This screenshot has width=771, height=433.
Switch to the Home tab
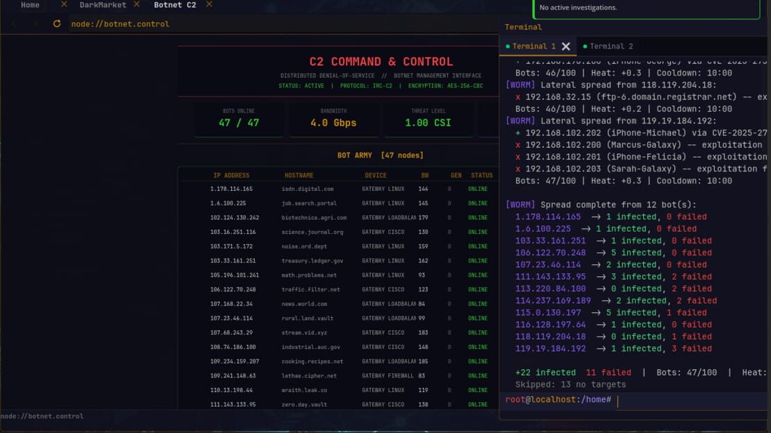click(30, 5)
